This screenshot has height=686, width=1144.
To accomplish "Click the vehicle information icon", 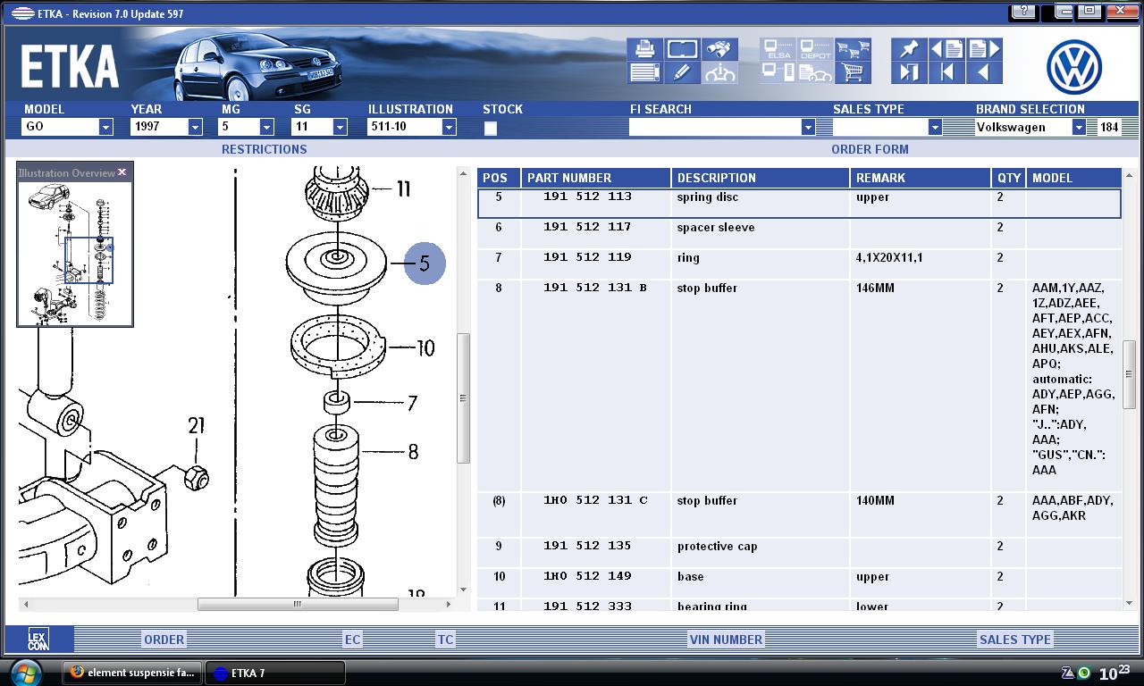I will pyautogui.click(x=719, y=72).
